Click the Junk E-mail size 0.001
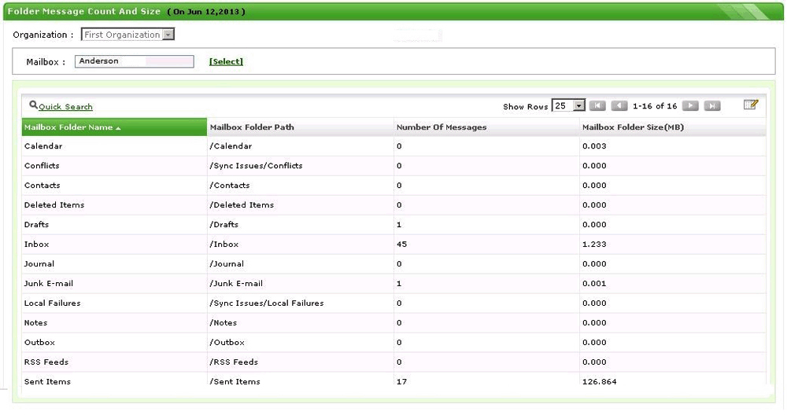Screen dimensions: 787x419 (x=594, y=284)
